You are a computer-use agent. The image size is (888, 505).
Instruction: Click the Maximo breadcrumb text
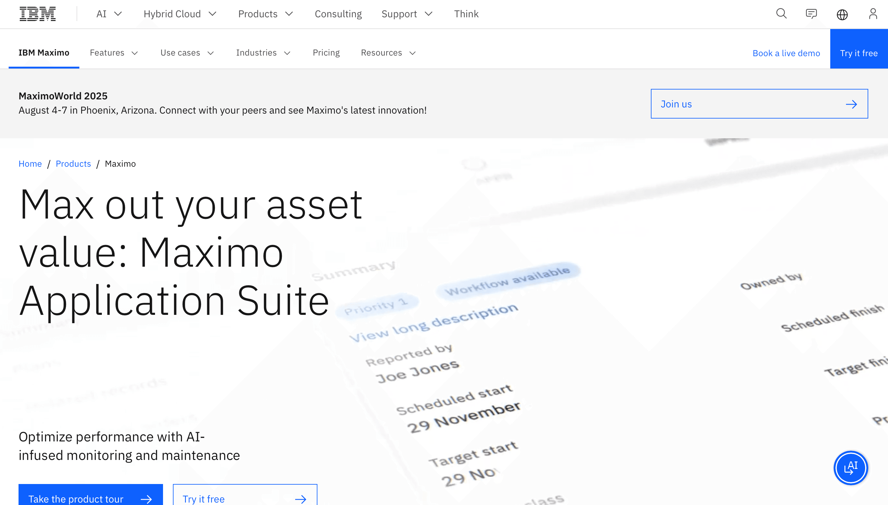click(120, 164)
